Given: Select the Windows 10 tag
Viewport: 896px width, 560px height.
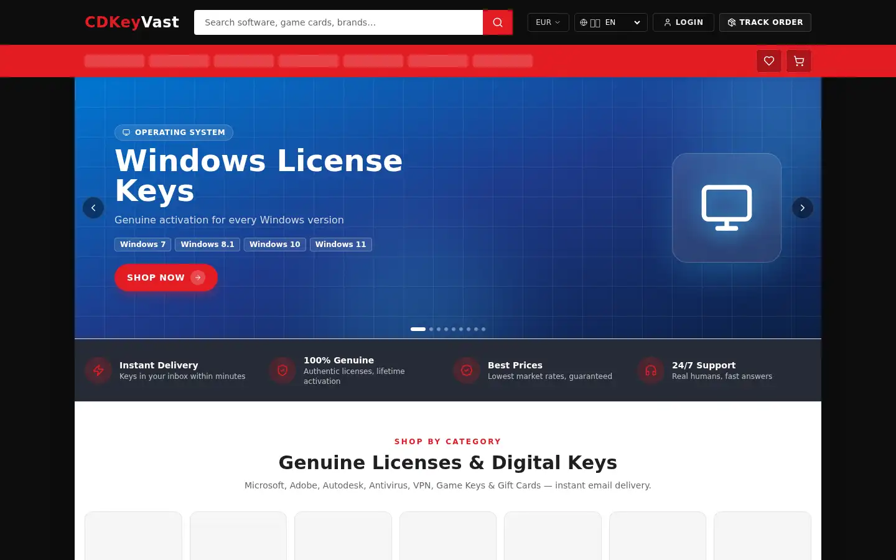Looking at the screenshot, I should point(274,245).
